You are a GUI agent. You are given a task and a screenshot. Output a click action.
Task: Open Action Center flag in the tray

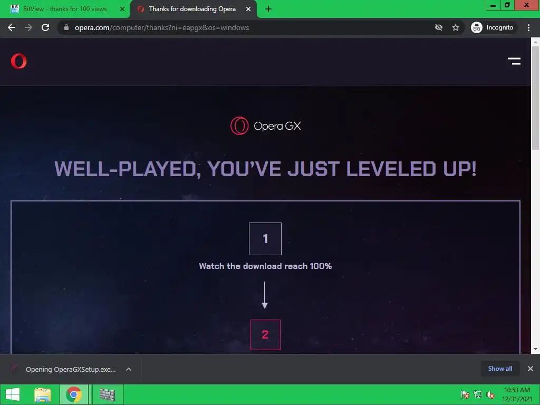(x=465, y=394)
